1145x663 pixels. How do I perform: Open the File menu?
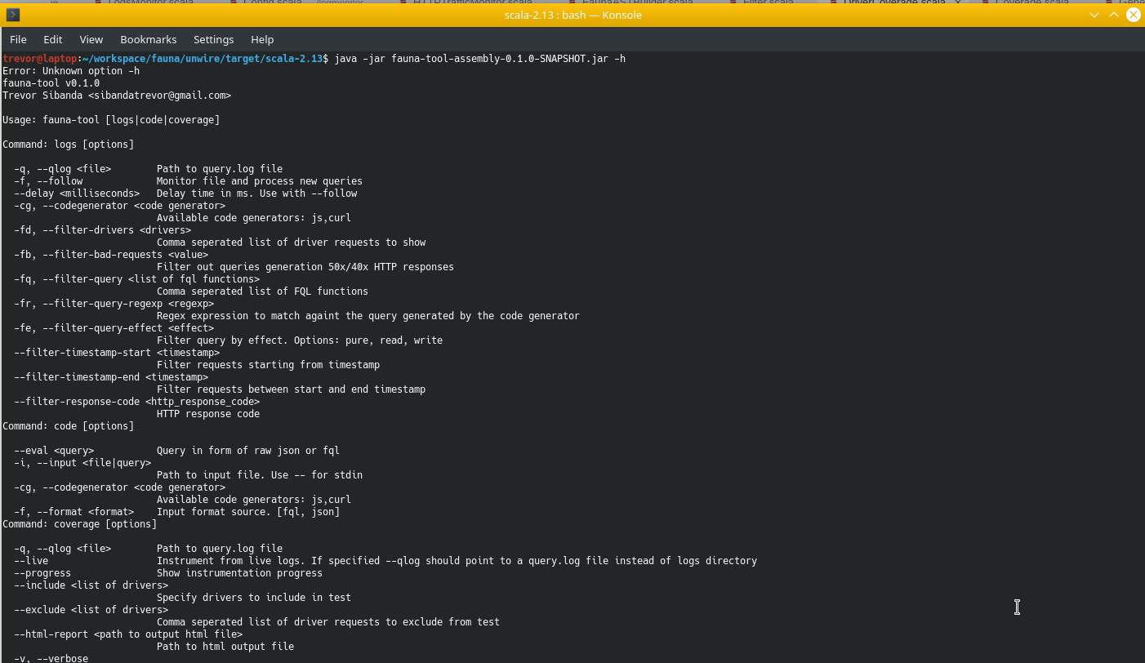(18, 39)
